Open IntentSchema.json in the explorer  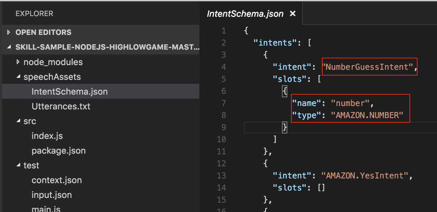coord(69,92)
